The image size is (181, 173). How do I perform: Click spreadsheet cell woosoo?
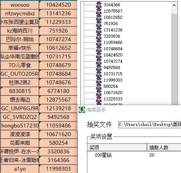pyautogui.click(x=20, y=5)
